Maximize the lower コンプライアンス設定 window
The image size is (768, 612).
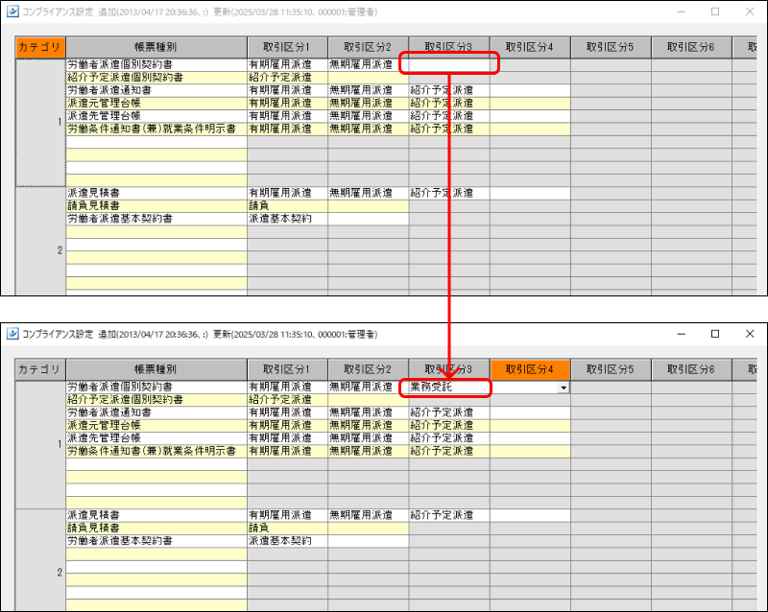[715, 334]
